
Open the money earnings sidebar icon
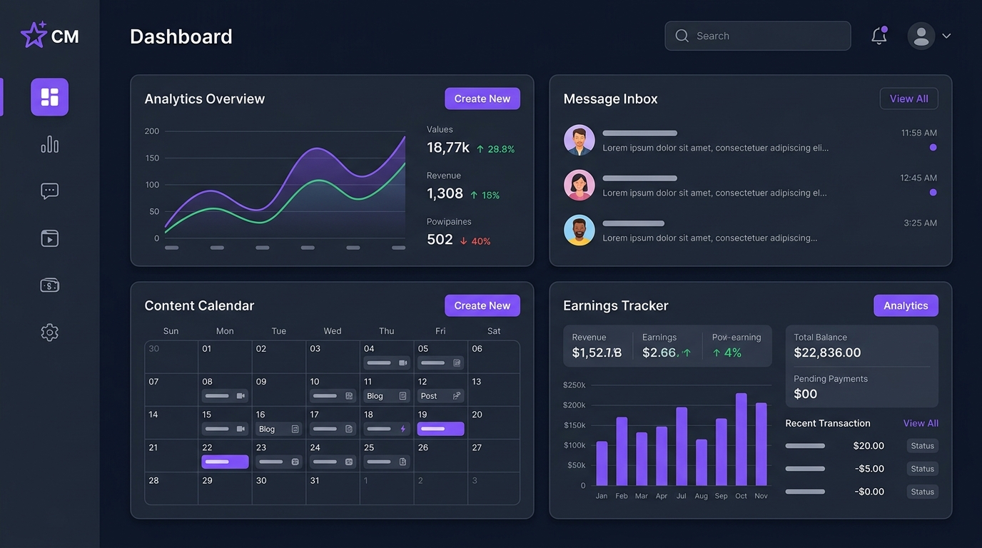point(50,285)
